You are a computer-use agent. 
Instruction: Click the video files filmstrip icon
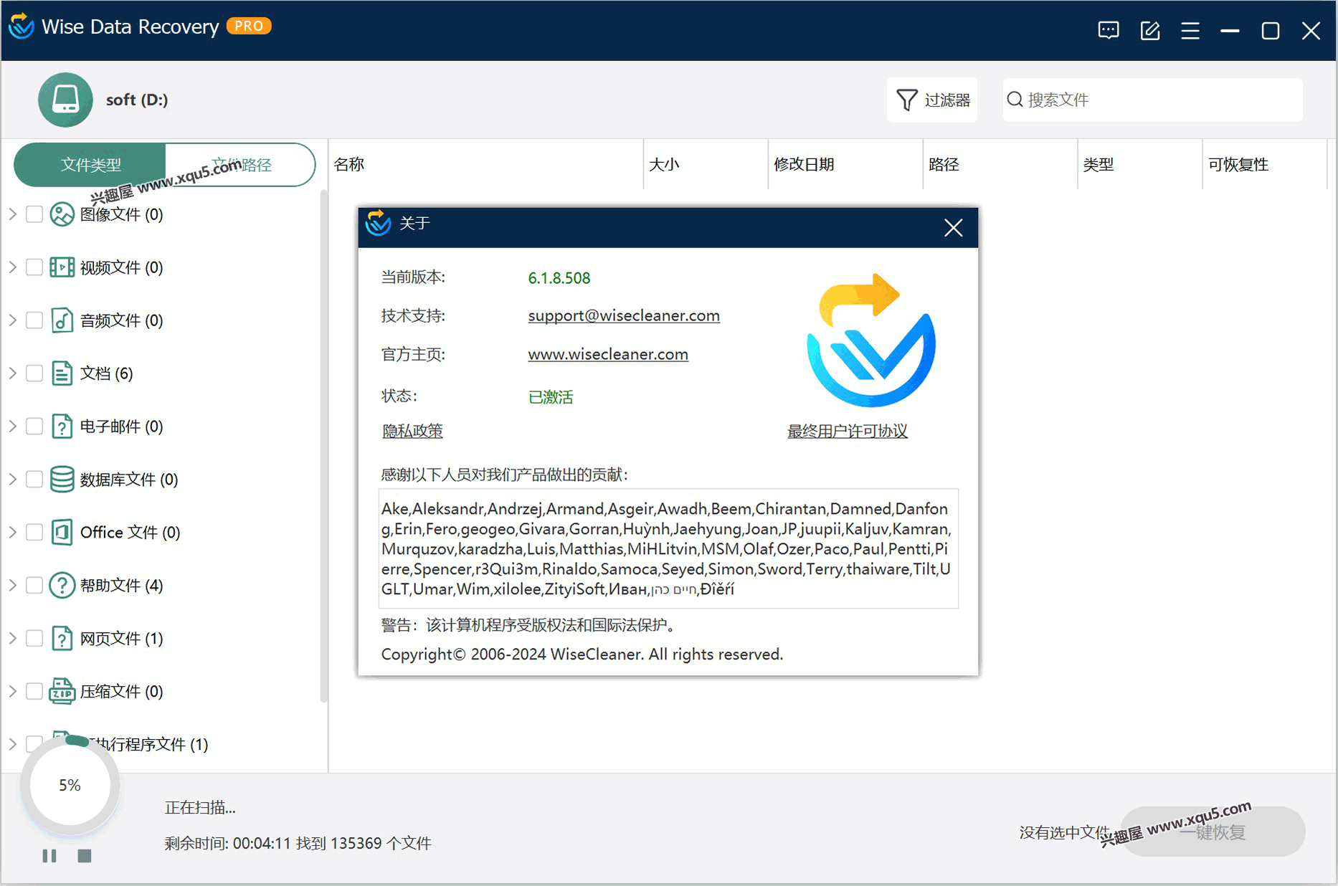[x=62, y=267]
